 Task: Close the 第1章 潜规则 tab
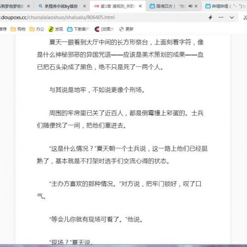point(140,6)
